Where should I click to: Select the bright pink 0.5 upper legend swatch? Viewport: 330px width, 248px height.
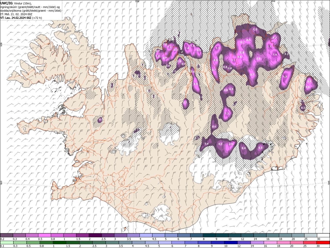45,235
